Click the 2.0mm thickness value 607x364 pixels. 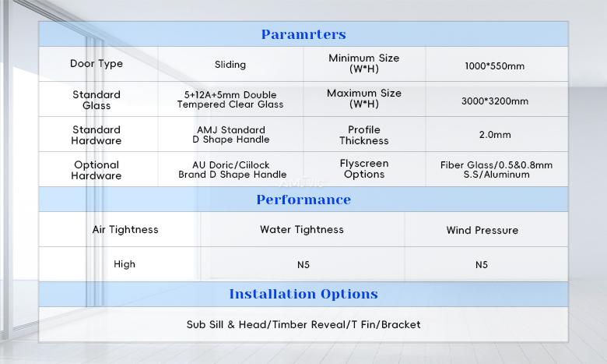click(495, 135)
